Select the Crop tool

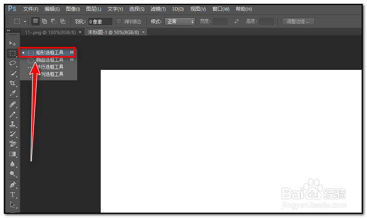[x=13, y=83]
